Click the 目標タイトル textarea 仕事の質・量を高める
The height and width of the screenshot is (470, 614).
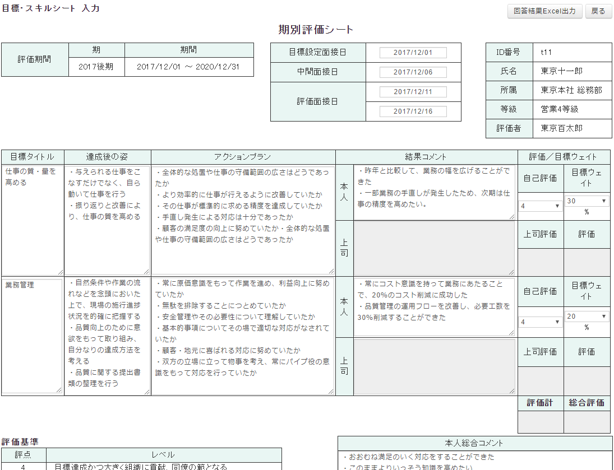pos(33,220)
